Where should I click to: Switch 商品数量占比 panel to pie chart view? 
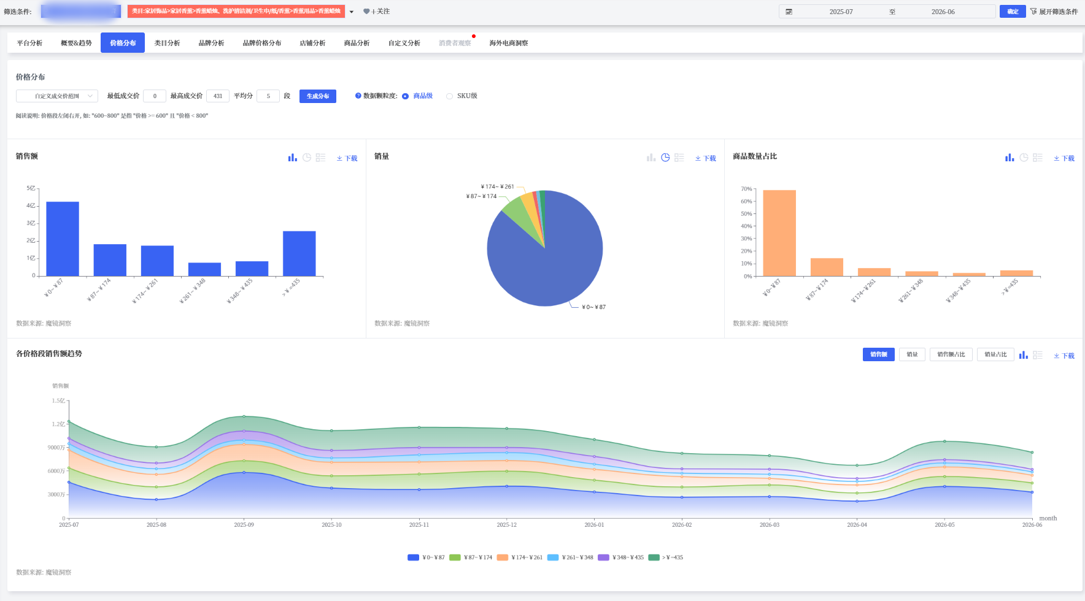[x=1024, y=158]
